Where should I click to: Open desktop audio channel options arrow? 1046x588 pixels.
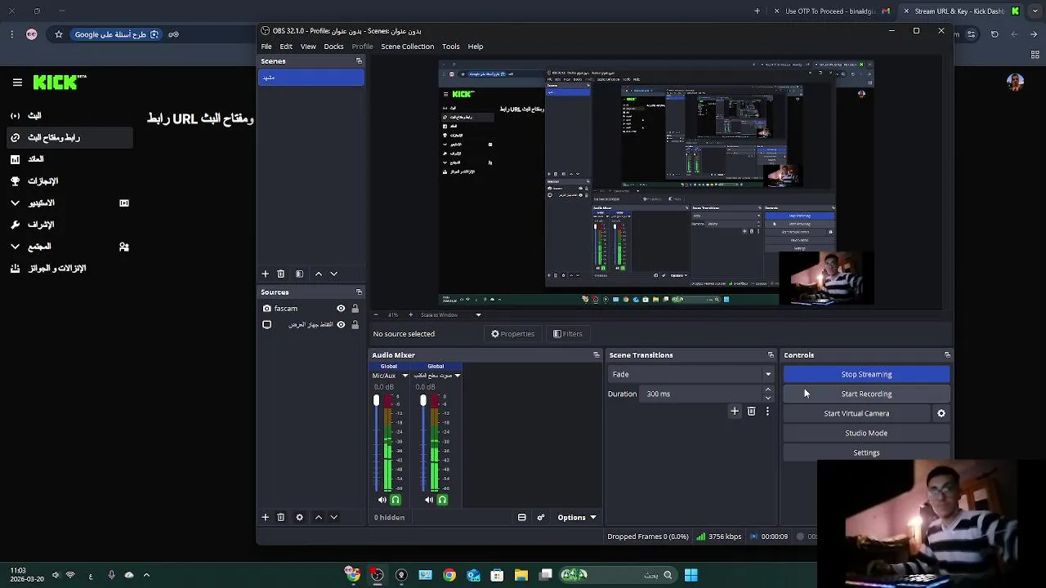click(458, 376)
